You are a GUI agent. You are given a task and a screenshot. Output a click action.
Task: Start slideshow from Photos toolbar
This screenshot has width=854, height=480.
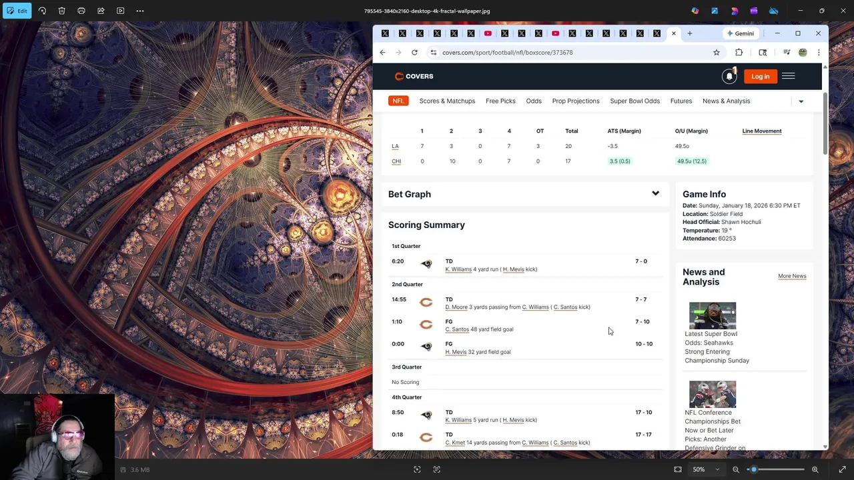(x=120, y=11)
